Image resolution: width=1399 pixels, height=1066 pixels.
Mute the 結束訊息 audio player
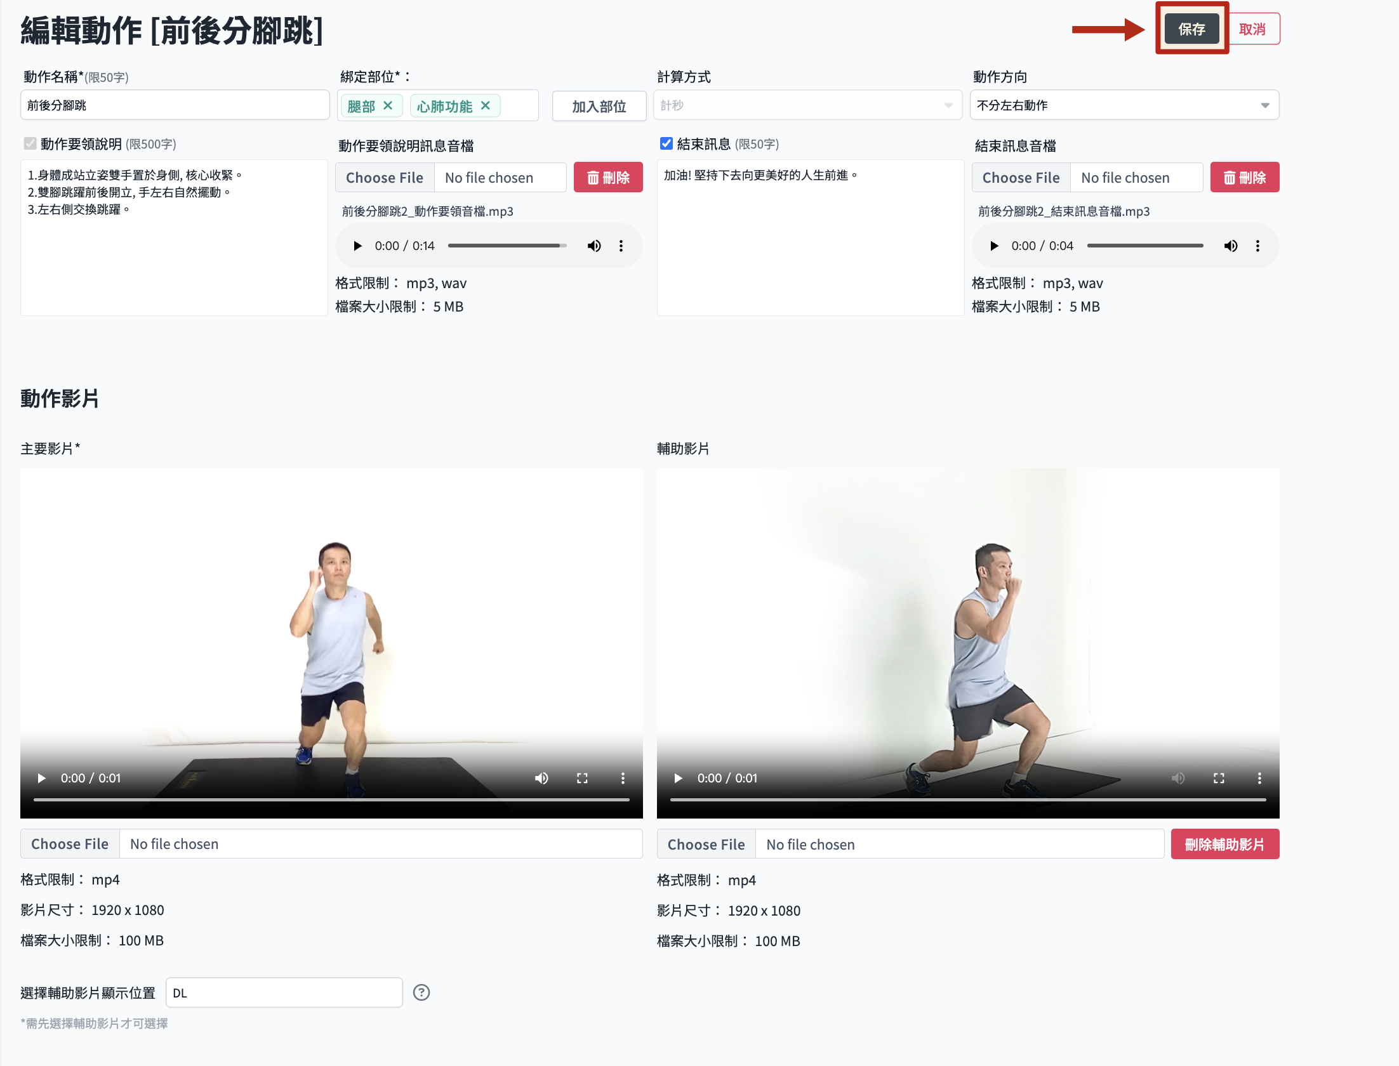click(1230, 246)
